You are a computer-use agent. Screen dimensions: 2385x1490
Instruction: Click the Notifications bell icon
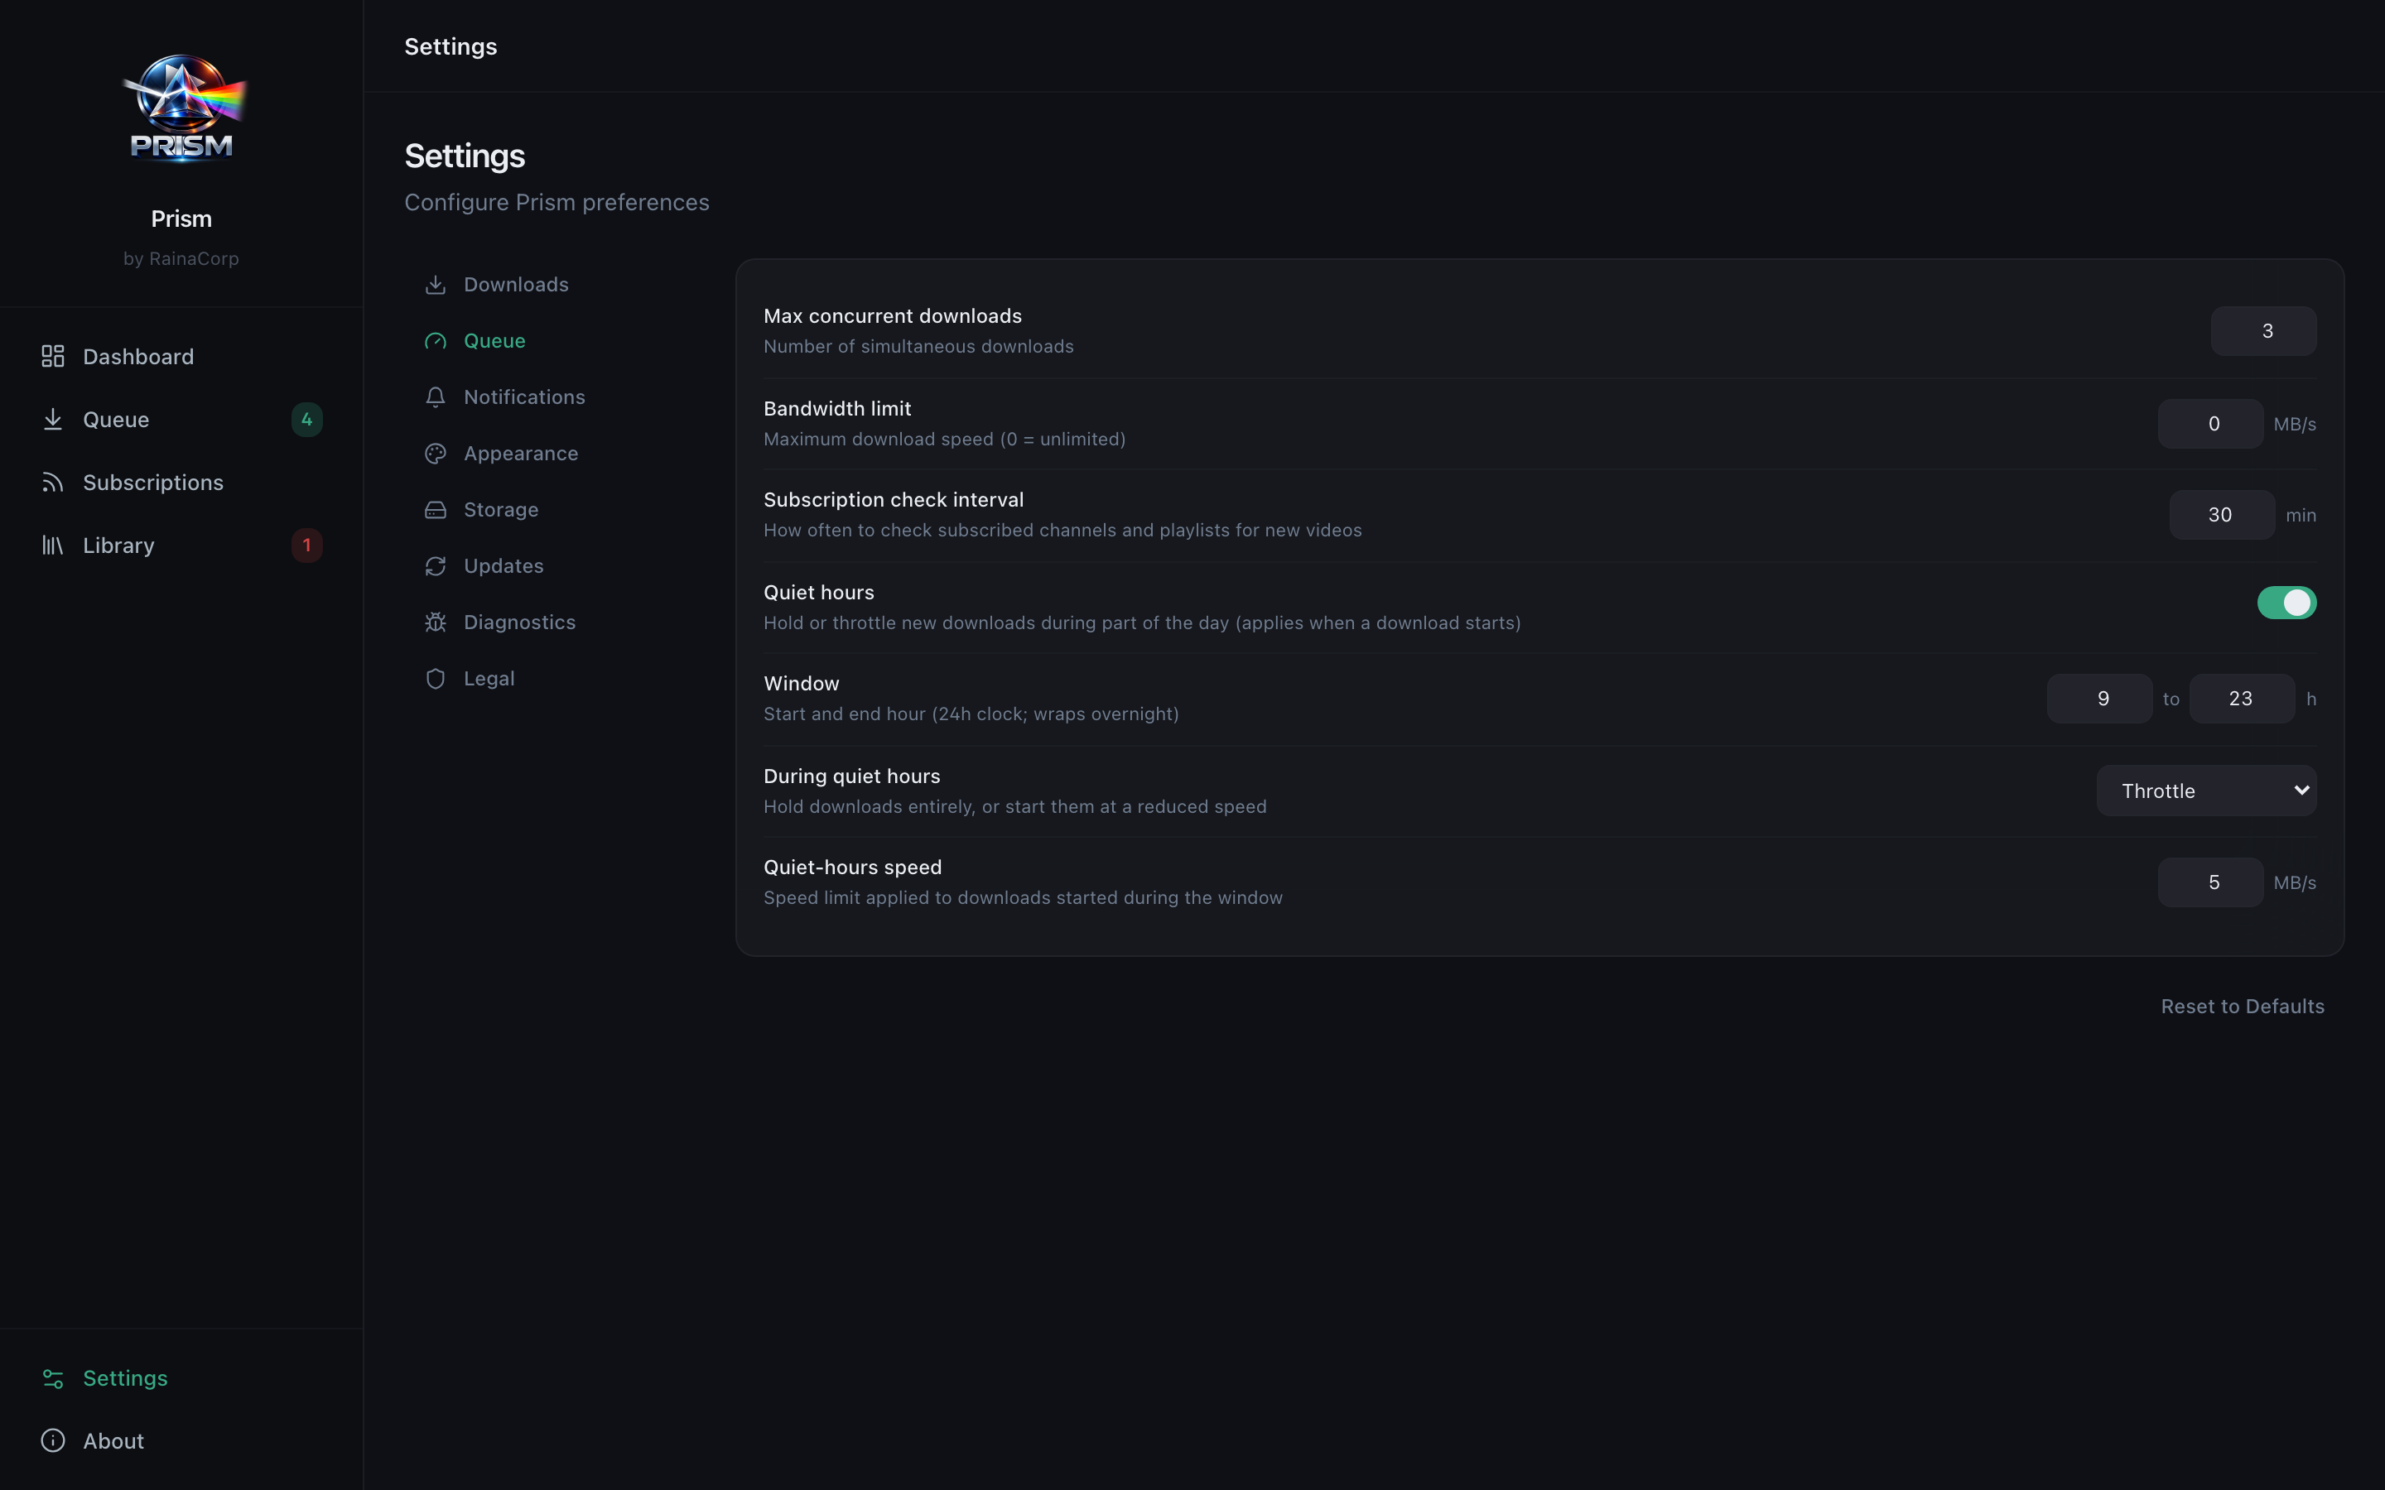click(x=436, y=397)
